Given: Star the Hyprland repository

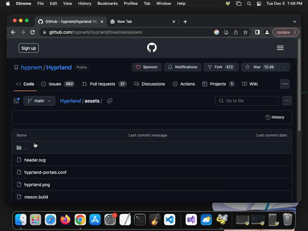Looking at the screenshot, I should pyautogui.click(x=260, y=67).
